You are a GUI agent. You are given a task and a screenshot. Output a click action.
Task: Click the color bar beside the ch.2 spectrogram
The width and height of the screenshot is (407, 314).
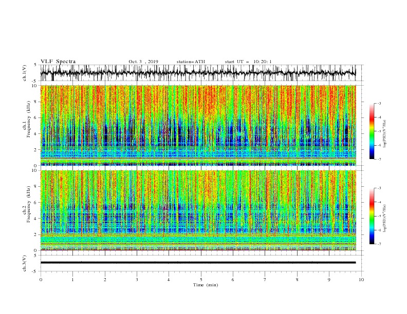(x=372, y=216)
